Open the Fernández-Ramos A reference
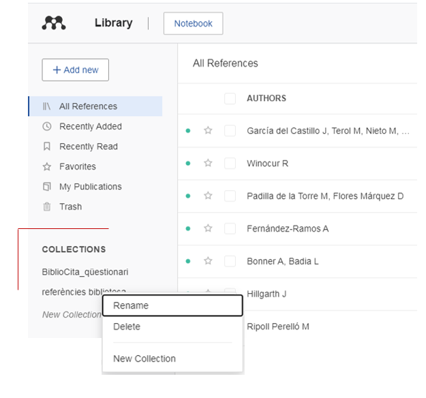This screenshot has width=426, height=398. 288,229
